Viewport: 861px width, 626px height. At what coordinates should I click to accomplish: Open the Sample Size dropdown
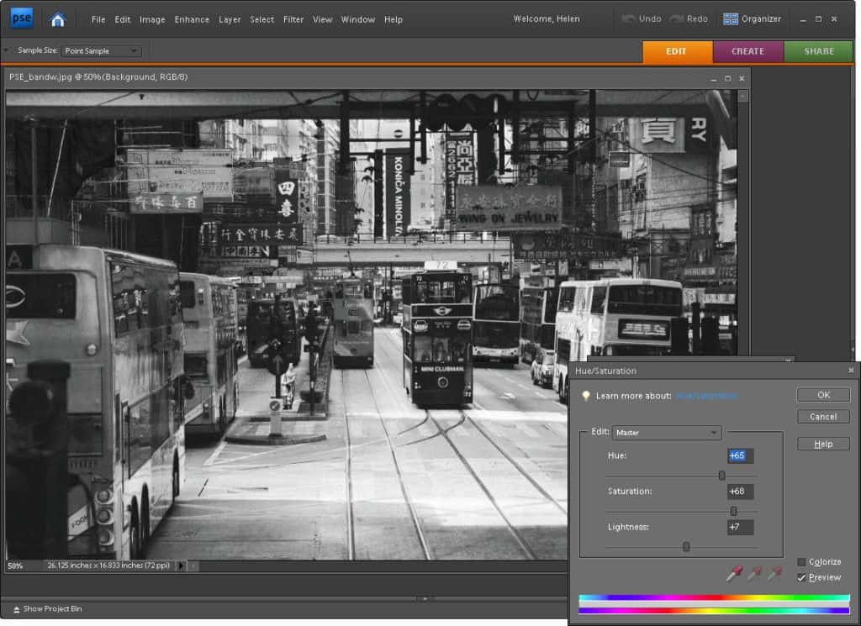101,51
